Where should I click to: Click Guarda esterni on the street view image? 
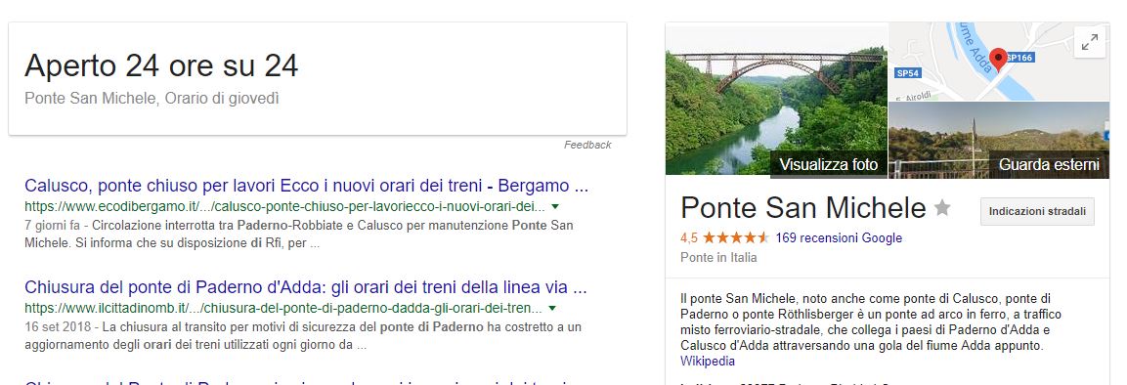click(1049, 164)
